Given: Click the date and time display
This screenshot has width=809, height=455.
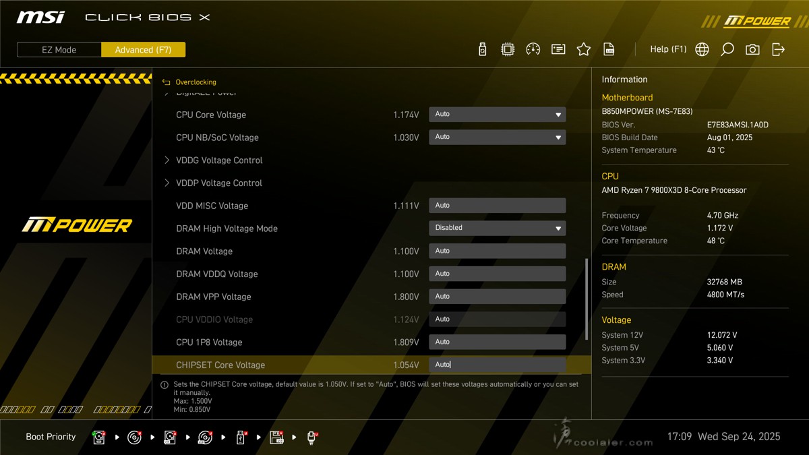Looking at the screenshot, I should point(723,437).
